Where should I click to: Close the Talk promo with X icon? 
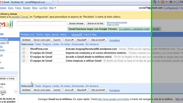16,92
